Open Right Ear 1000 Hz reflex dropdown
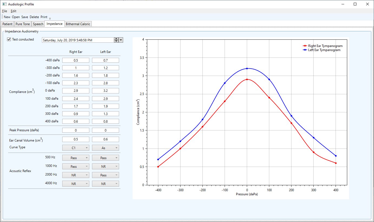This screenshot has height=222, width=374. pos(76,166)
